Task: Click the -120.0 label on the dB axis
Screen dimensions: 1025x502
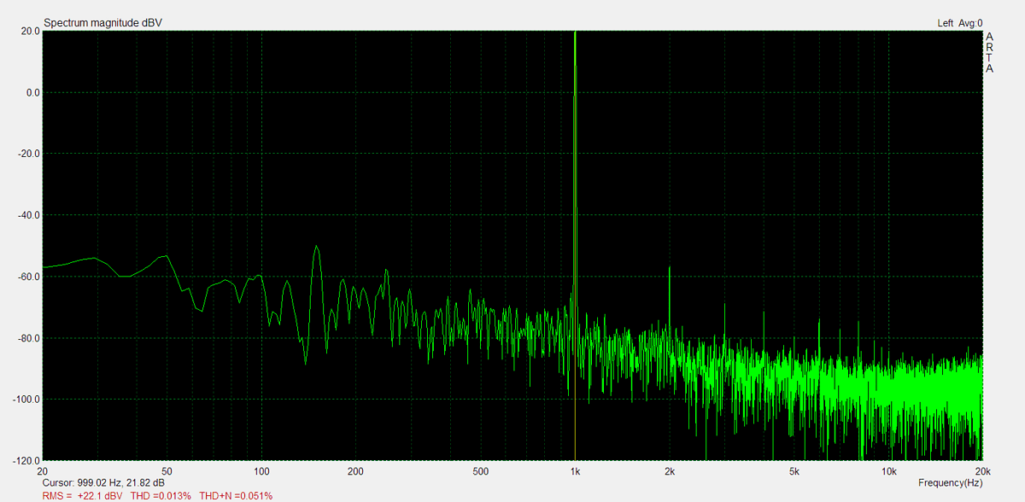Action: tap(26, 461)
